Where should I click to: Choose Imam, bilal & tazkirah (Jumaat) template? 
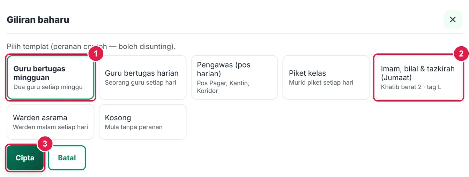(418, 77)
